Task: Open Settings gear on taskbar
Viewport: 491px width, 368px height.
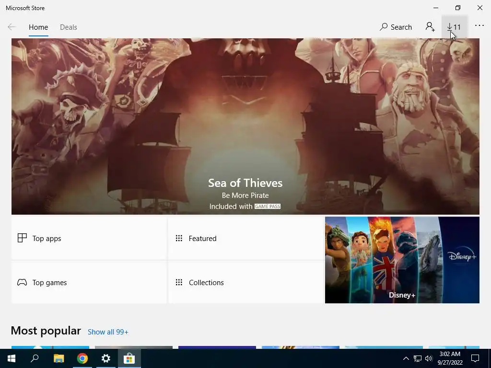Action: point(106,358)
